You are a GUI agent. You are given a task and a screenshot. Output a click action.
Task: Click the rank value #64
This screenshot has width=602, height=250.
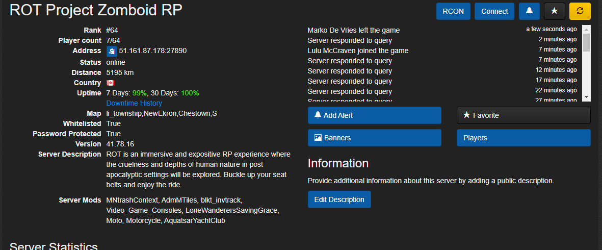(112, 30)
